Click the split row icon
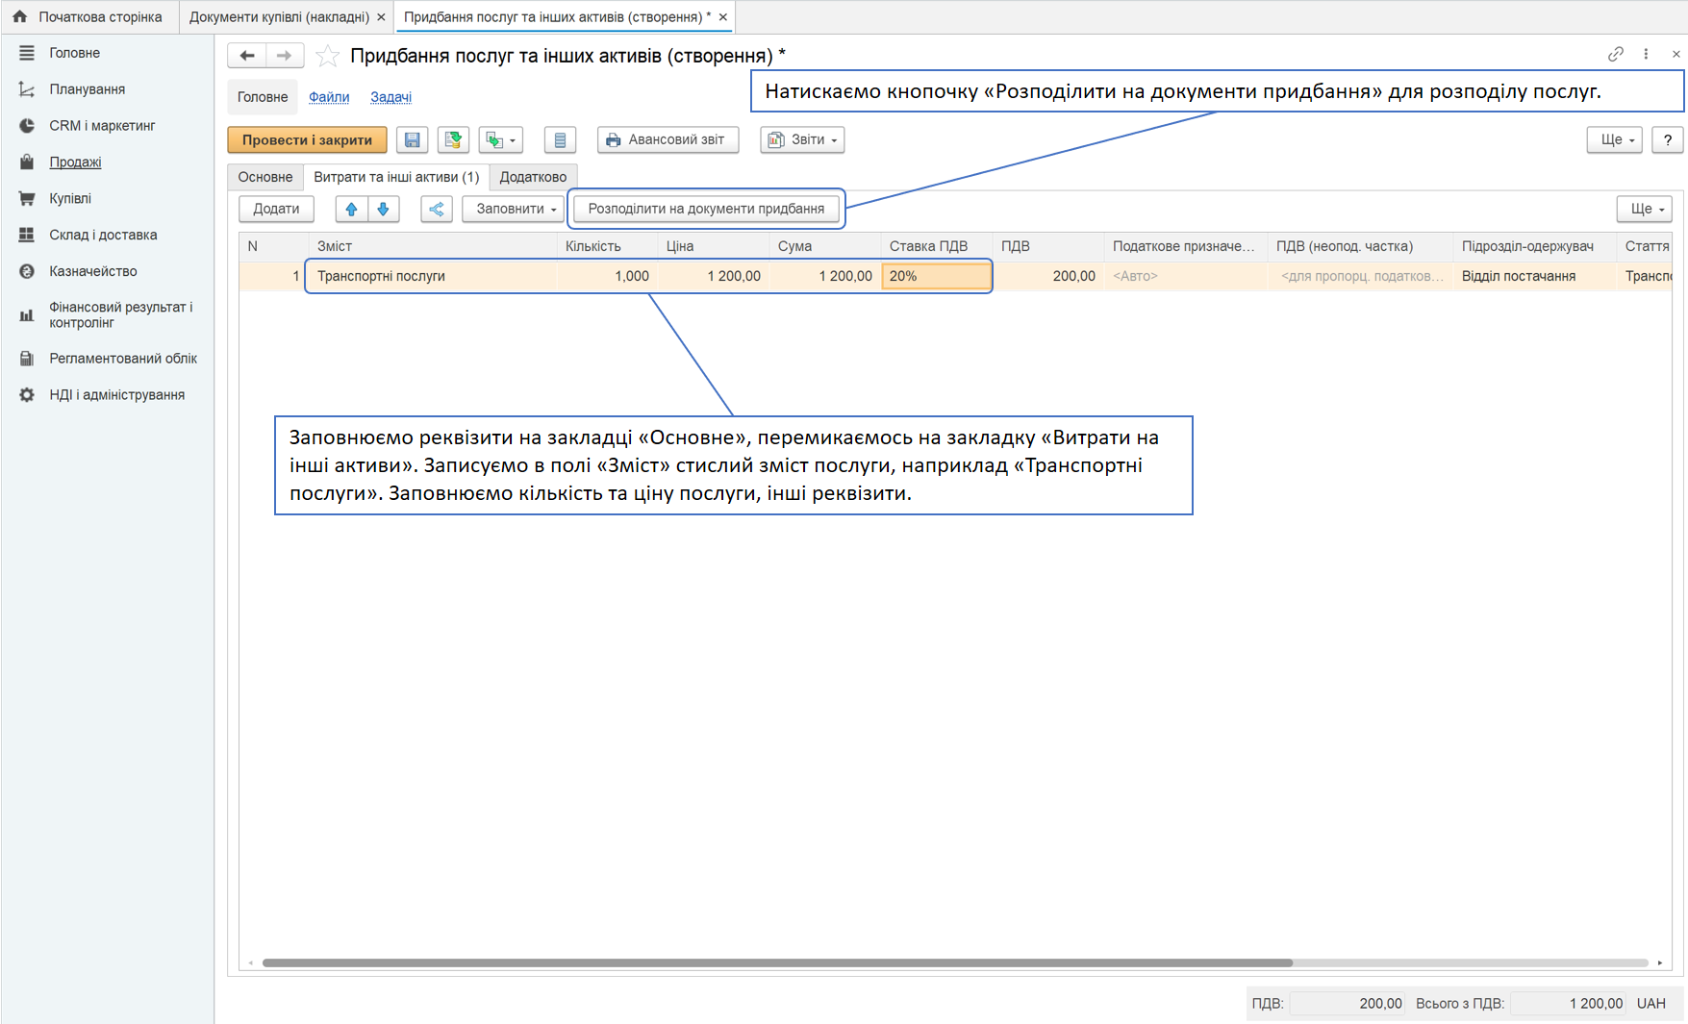 point(437,209)
